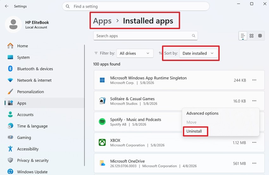Click the 1.12 MB size of XBOX
Image resolution: width=269 pixels, height=175 pixels.
click(x=239, y=143)
